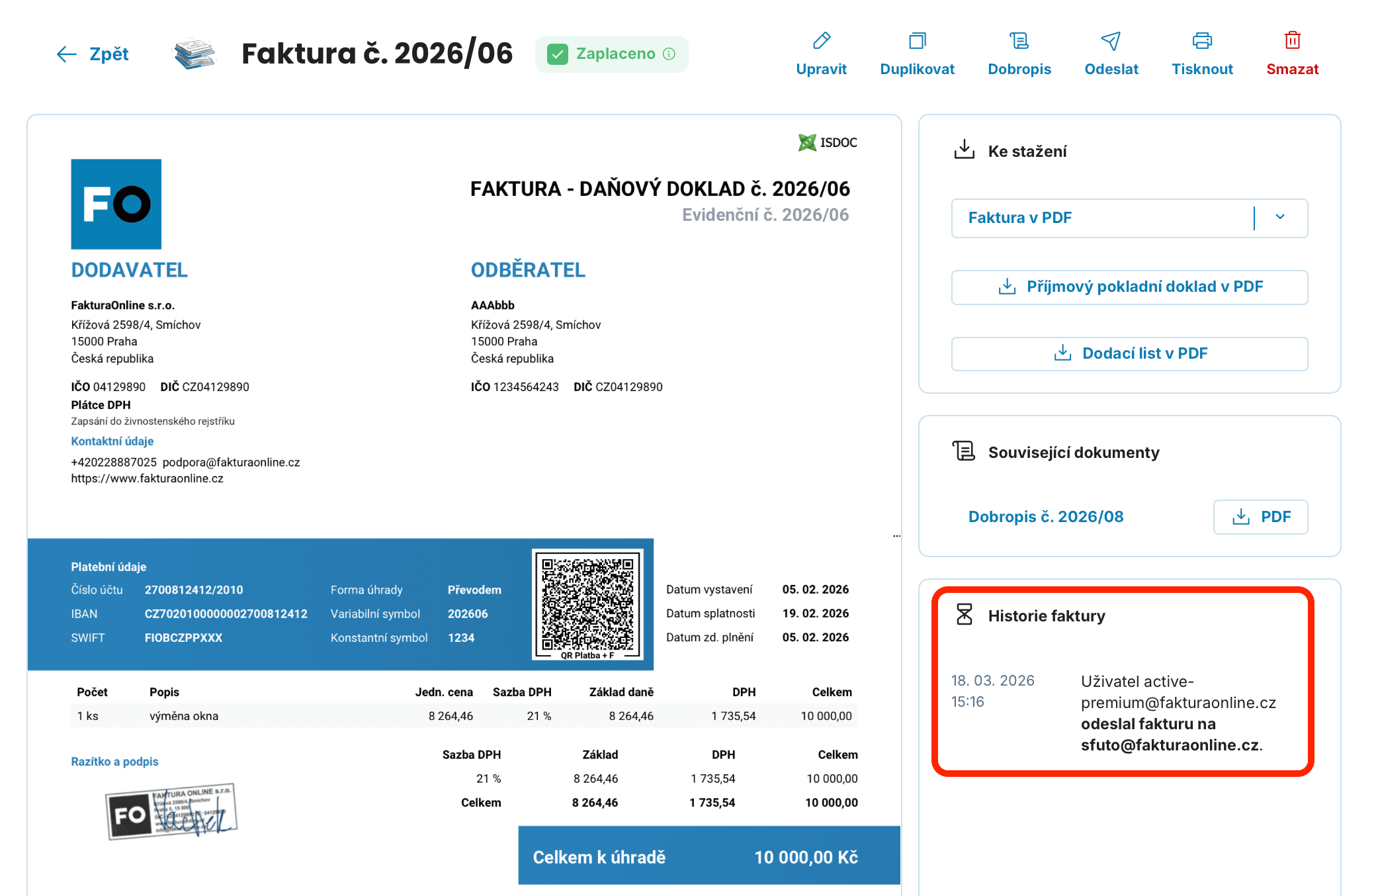Viewport: 1376px width, 896px height.
Task: Download PDF of Dobropis č. 2026/08
Action: [1260, 517]
